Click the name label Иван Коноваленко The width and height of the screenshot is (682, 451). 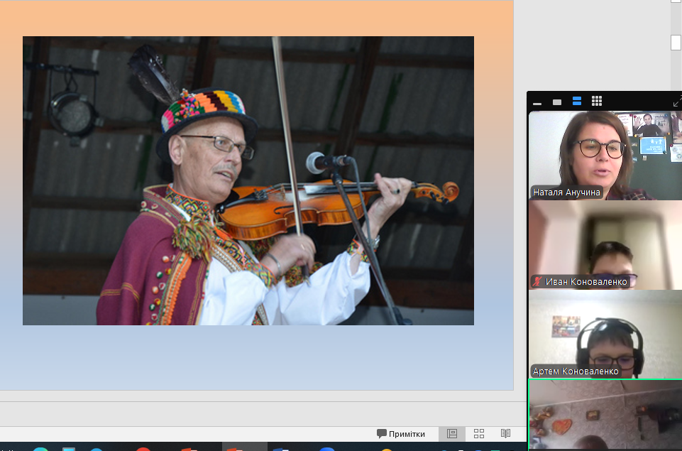[x=586, y=282]
